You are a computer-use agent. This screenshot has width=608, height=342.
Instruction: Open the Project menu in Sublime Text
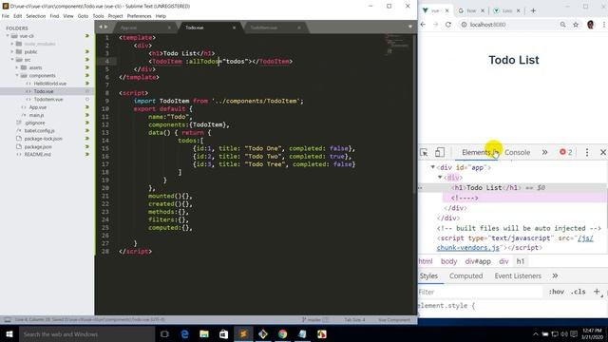[x=115, y=16]
